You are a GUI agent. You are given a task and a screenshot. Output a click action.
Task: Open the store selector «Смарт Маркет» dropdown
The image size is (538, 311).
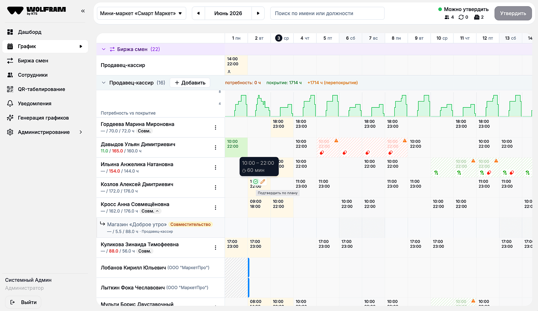click(141, 13)
